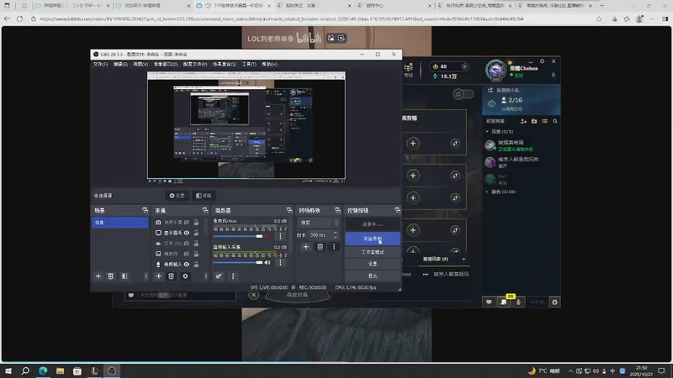Remove selected scene with trash icon in Scenes panel

coord(110,276)
